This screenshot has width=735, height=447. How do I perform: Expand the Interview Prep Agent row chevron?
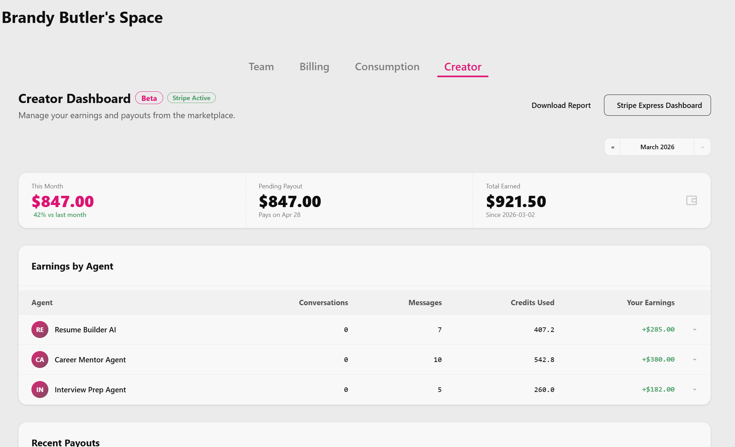[695, 389]
